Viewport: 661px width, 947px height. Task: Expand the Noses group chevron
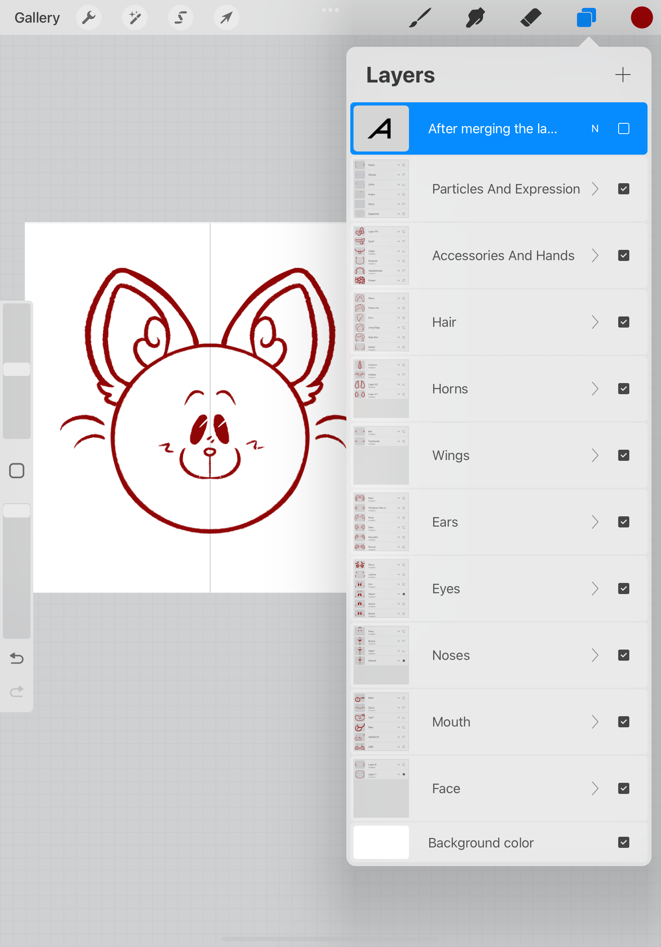[595, 655]
